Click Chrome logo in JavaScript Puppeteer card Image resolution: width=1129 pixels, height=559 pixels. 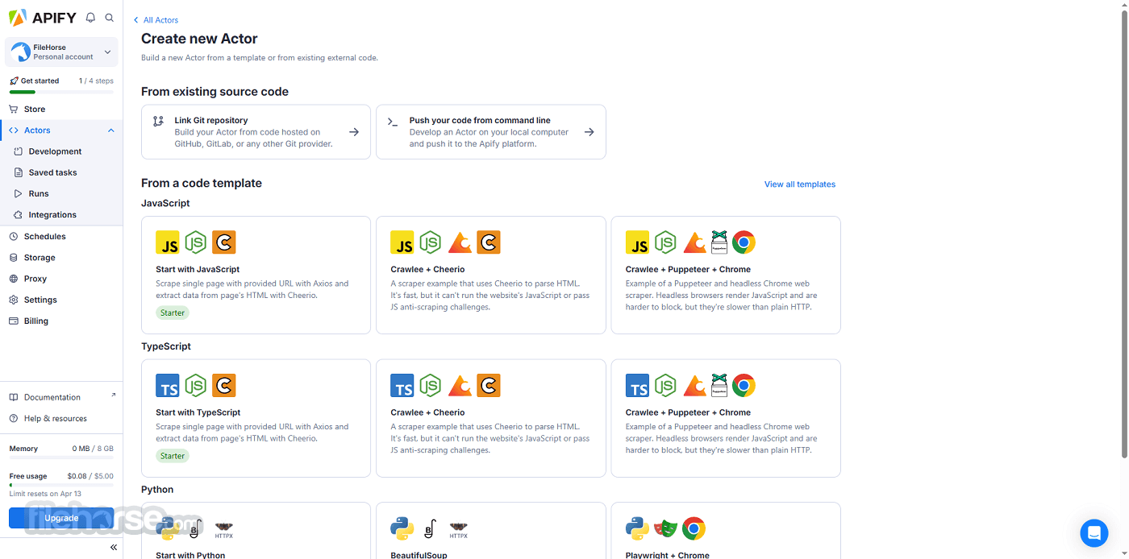tap(744, 242)
